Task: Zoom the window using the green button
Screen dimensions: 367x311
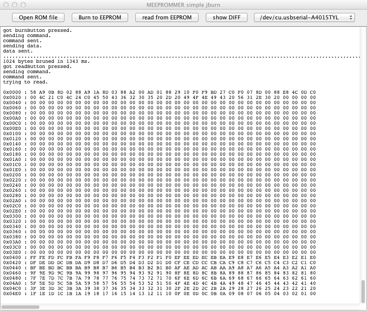Action: (x=23, y=4)
